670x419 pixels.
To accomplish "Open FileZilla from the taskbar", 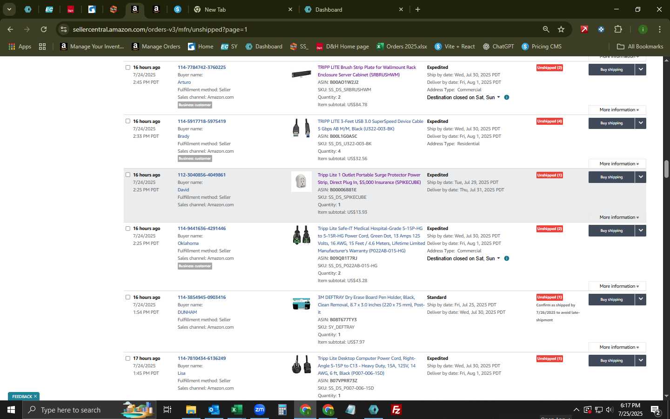I will 396,410.
